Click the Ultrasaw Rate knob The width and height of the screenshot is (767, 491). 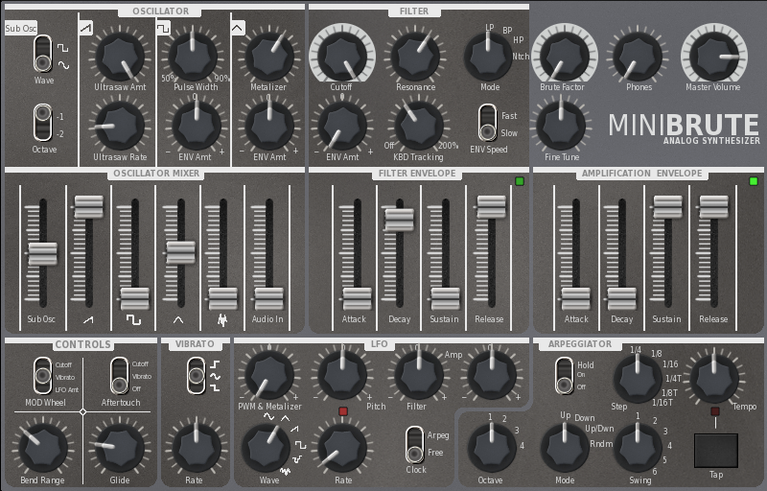coord(120,126)
